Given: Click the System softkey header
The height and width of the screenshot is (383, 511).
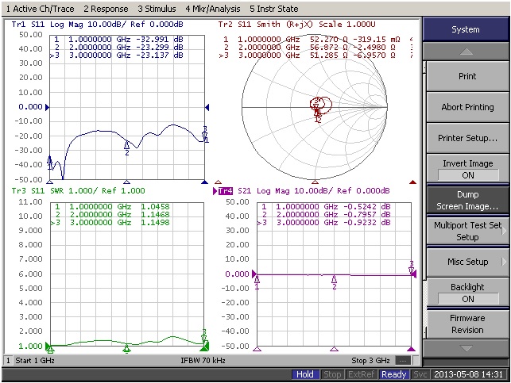Looking at the screenshot, I should tap(466, 29).
